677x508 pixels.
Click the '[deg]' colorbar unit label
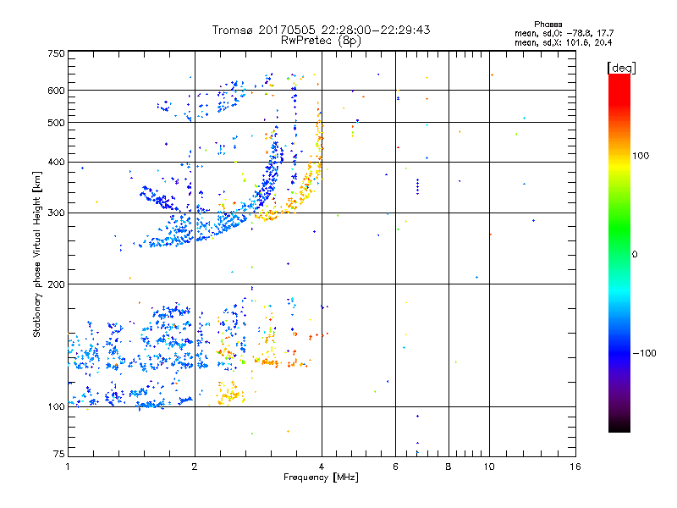(621, 68)
